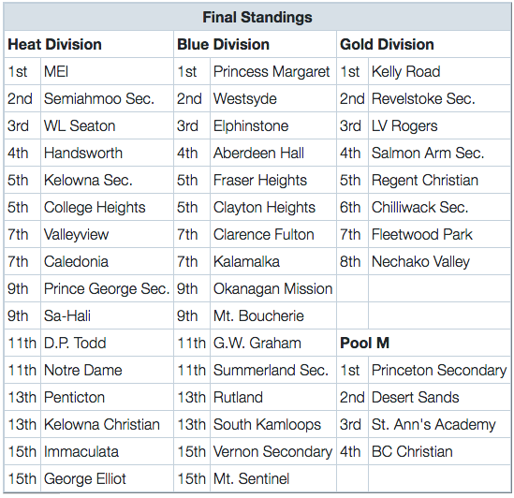
Task: Click the Kelly Road cell
Action: tap(440, 71)
